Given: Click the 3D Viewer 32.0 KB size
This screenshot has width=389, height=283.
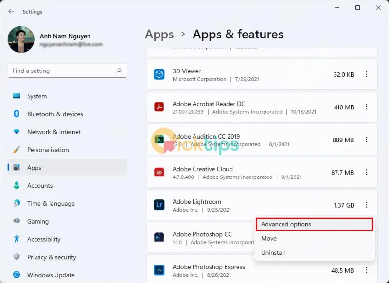Looking at the screenshot, I should (344, 75).
